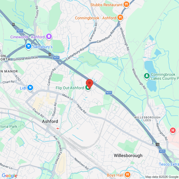Click the Stubbs Restaurant fork-and-knife icon
The image size is (179, 179).
tap(126, 4)
